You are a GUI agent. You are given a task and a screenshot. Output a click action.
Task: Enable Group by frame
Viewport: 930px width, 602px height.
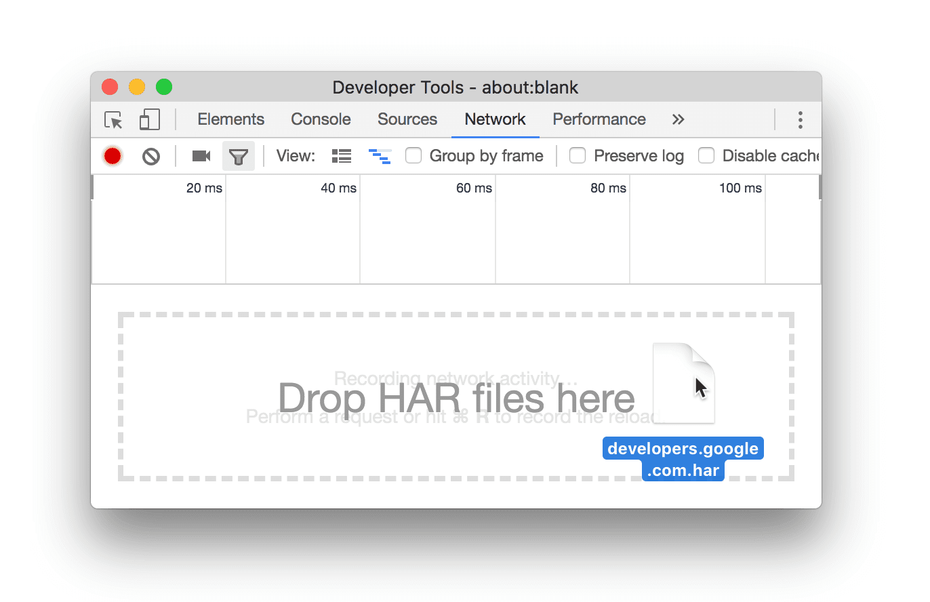tap(413, 155)
